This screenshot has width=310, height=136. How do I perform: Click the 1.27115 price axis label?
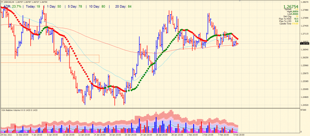tap(304, 34)
